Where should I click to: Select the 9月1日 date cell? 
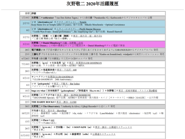tap(25, 96)
